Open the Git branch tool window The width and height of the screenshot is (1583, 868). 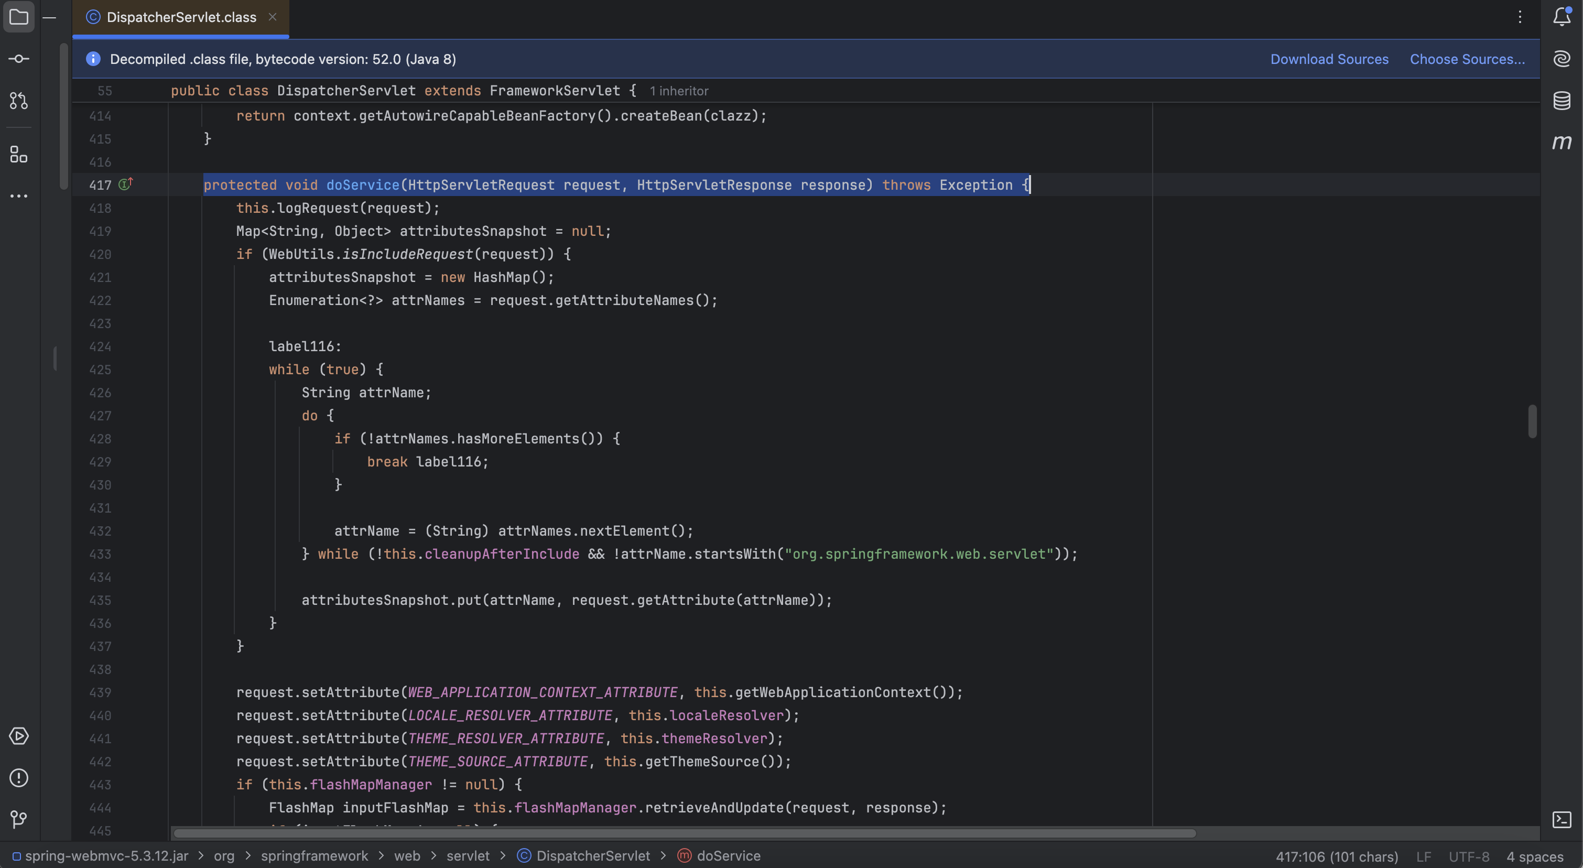click(x=18, y=819)
